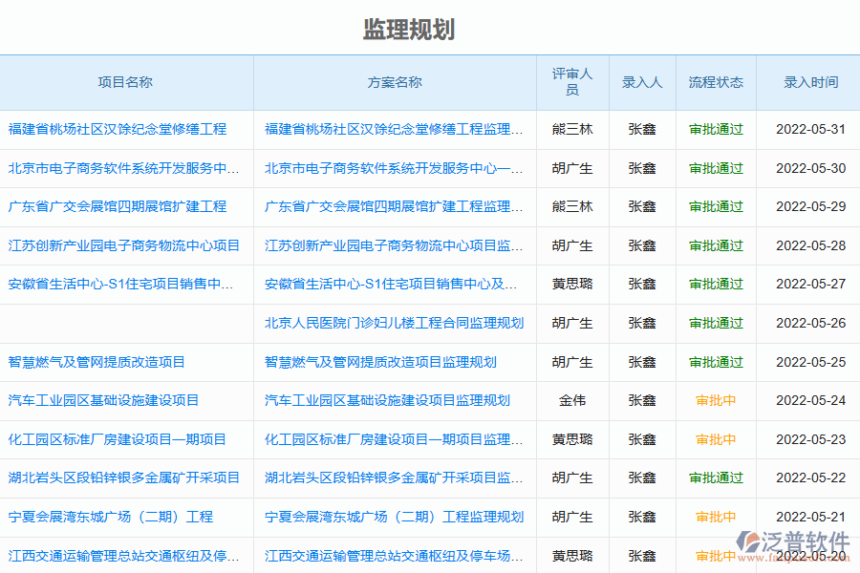Open project 智慧燃气及管网提质改造项目
Viewport: 860px width, 573px height.
tap(97, 362)
